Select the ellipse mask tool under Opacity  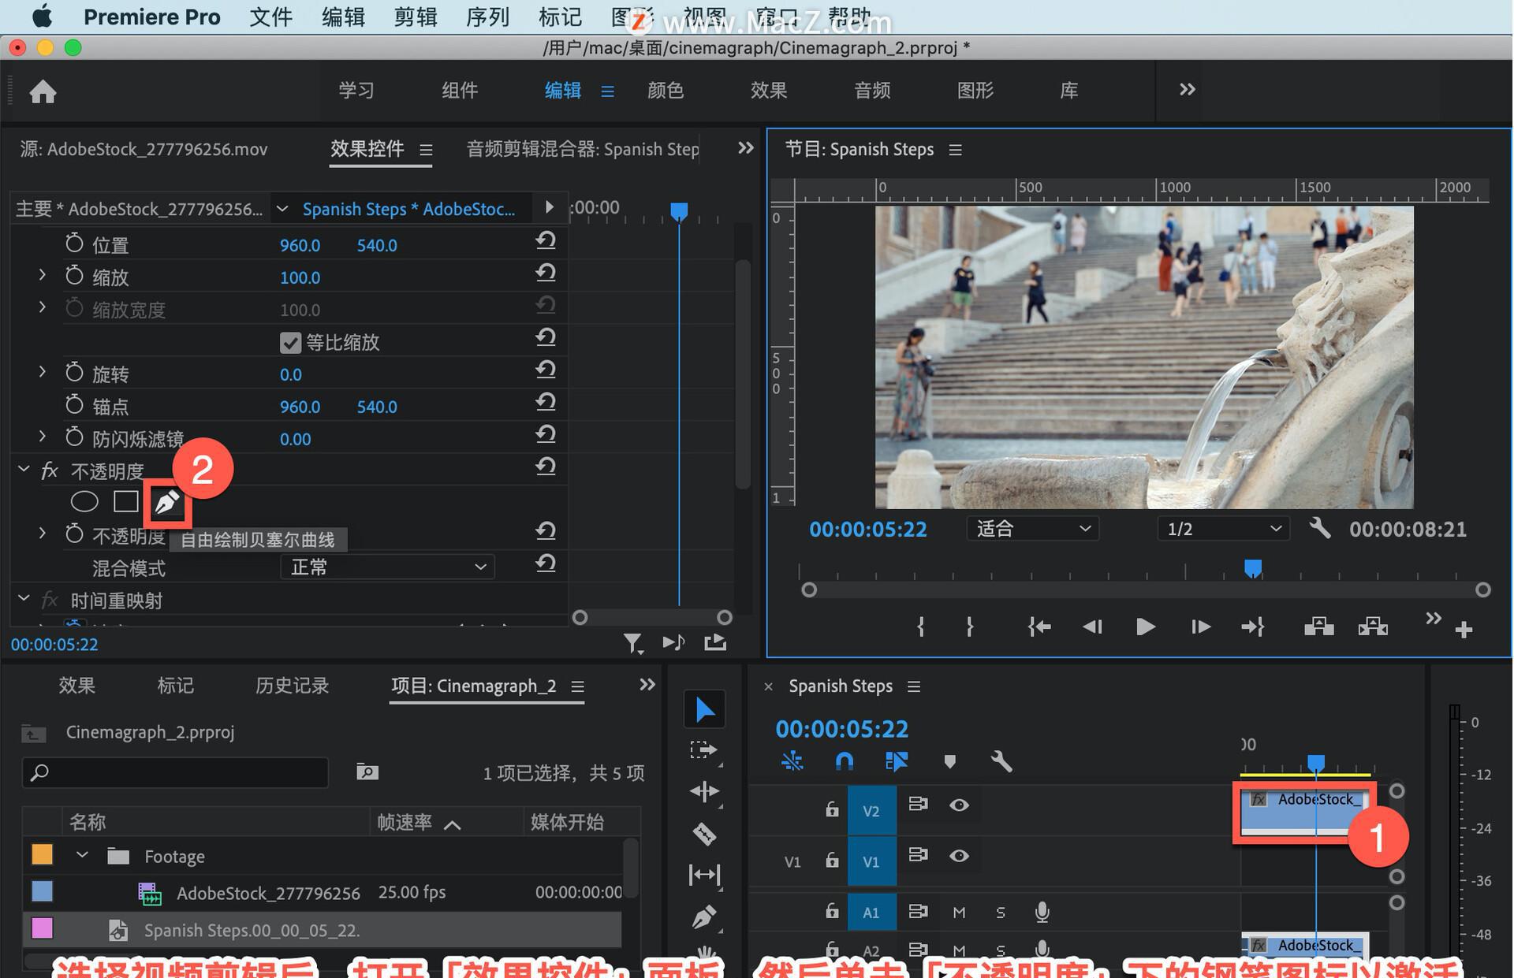pos(84,501)
